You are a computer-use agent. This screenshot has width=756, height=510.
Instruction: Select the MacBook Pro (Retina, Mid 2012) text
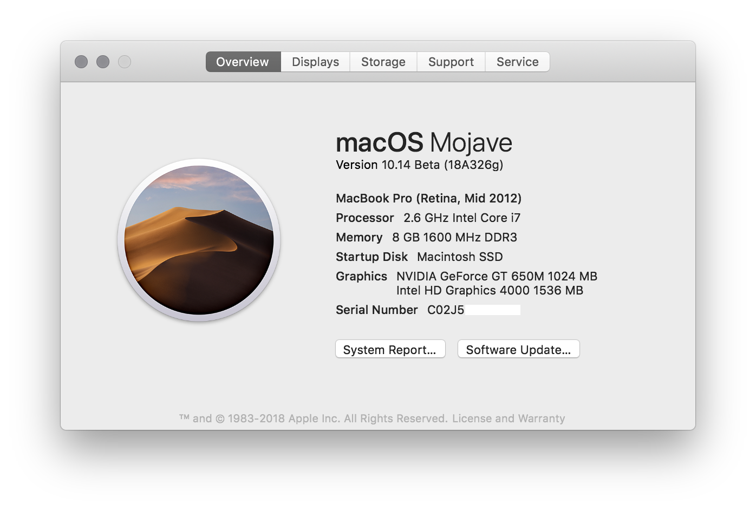[429, 198]
